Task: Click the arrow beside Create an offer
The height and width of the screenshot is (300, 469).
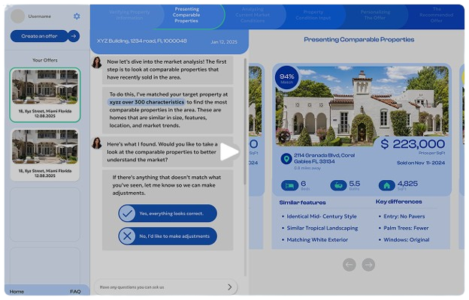Action: point(74,36)
